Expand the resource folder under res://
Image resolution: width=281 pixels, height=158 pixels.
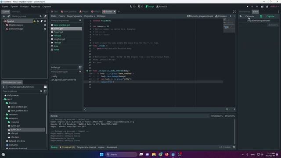coord(5,114)
